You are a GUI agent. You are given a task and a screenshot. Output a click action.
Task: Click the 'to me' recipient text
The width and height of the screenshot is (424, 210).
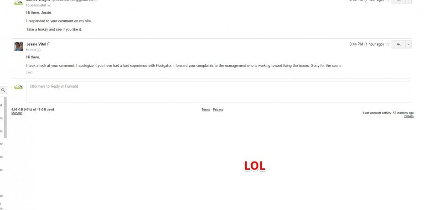click(x=31, y=50)
